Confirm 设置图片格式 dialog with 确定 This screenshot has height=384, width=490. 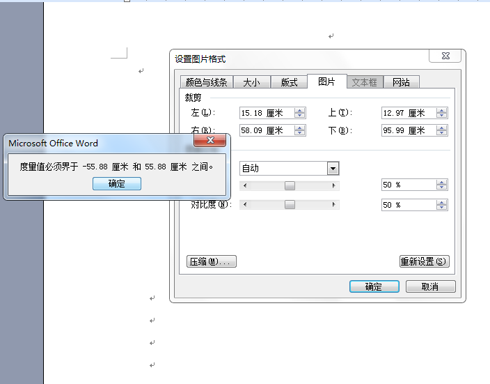point(374,286)
